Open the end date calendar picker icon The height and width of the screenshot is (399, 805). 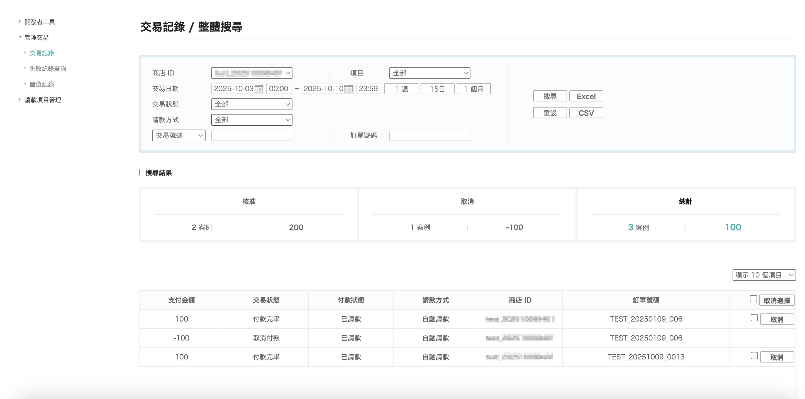348,89
